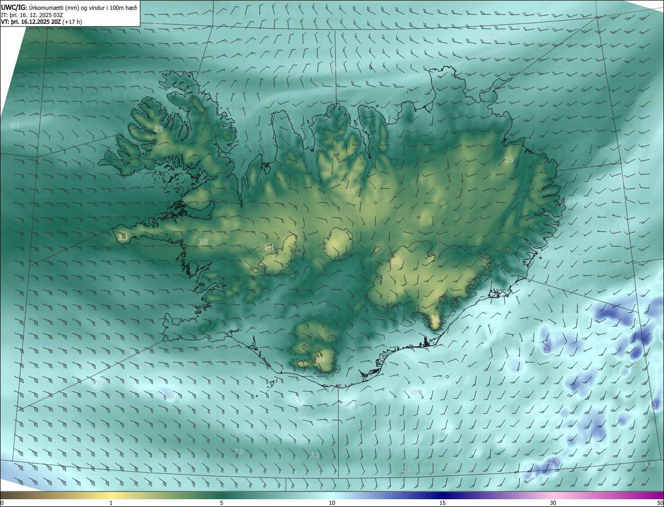The image size is (664, 507).
Task: Click the yellow color bar segment above 1
Action: (x=111, y=495)
